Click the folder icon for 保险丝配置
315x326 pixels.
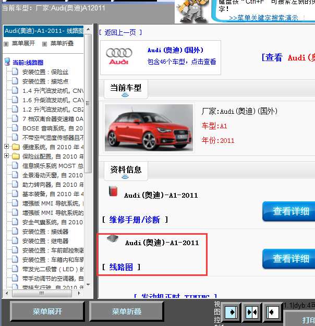pyautogui.click(x=16, y=156)
